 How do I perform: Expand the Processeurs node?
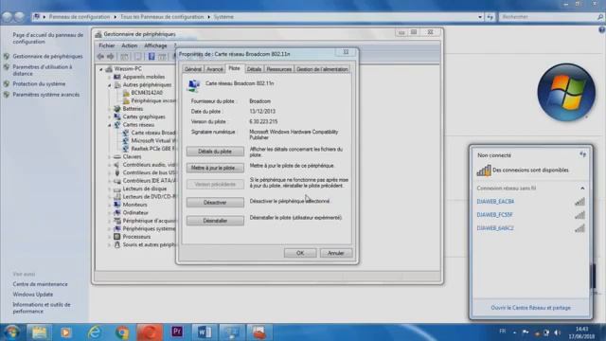tap(110, 237)
